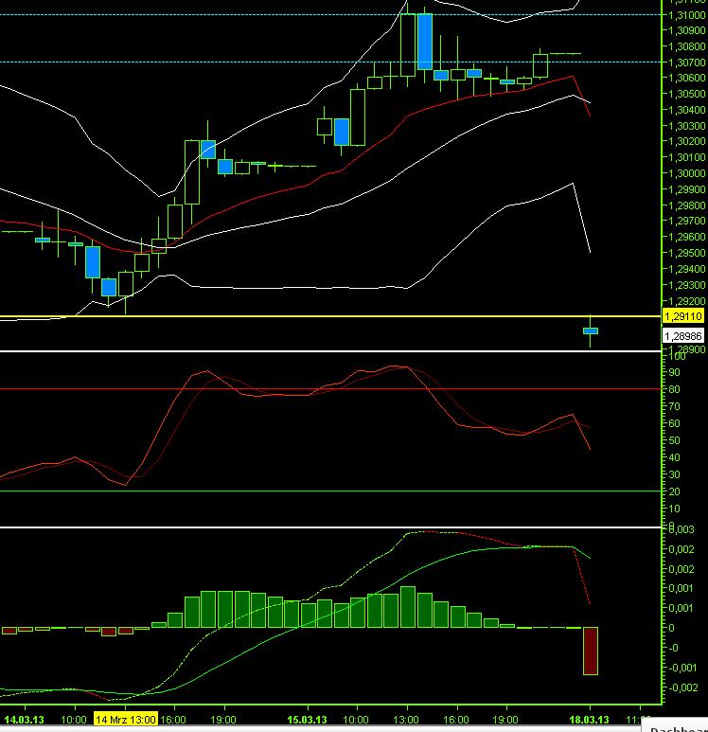The image size is (708, 732).
Task: Click the white 1,28986 current price label
Action: coord(683,336)
